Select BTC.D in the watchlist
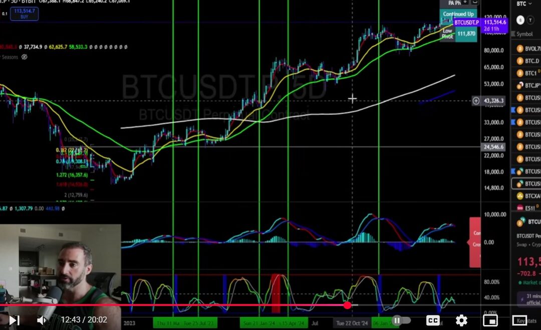This screenshot has height=330, width=541. [x=528, y=61]
